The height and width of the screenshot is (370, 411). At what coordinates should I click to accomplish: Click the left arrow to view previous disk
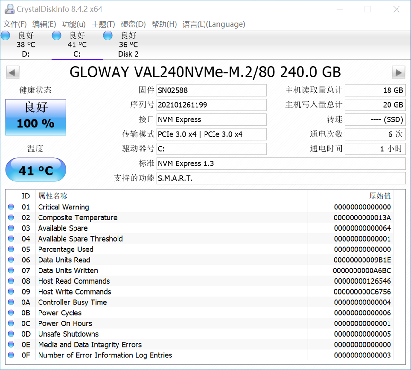[x=13, y=73]
